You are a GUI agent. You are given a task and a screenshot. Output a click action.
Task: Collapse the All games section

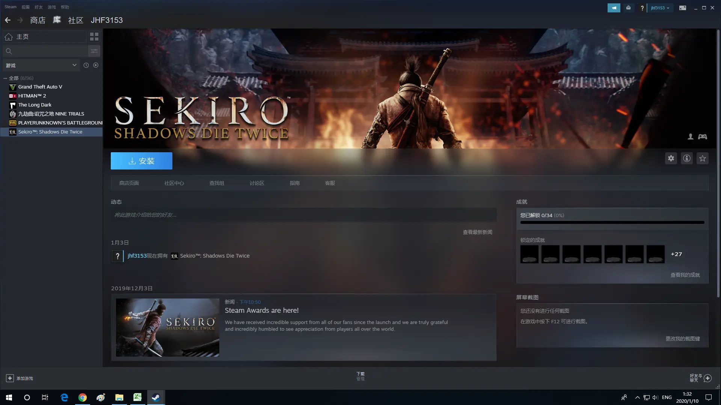5,78
